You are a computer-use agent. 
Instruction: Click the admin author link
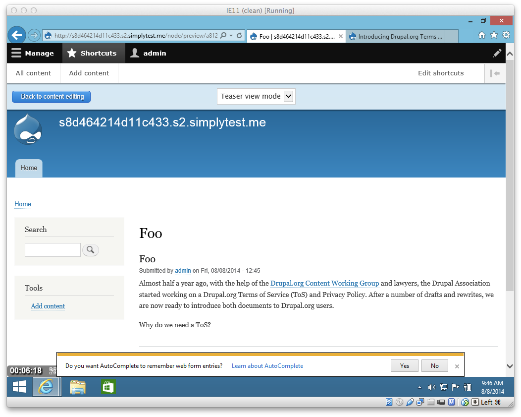point(183,271)
